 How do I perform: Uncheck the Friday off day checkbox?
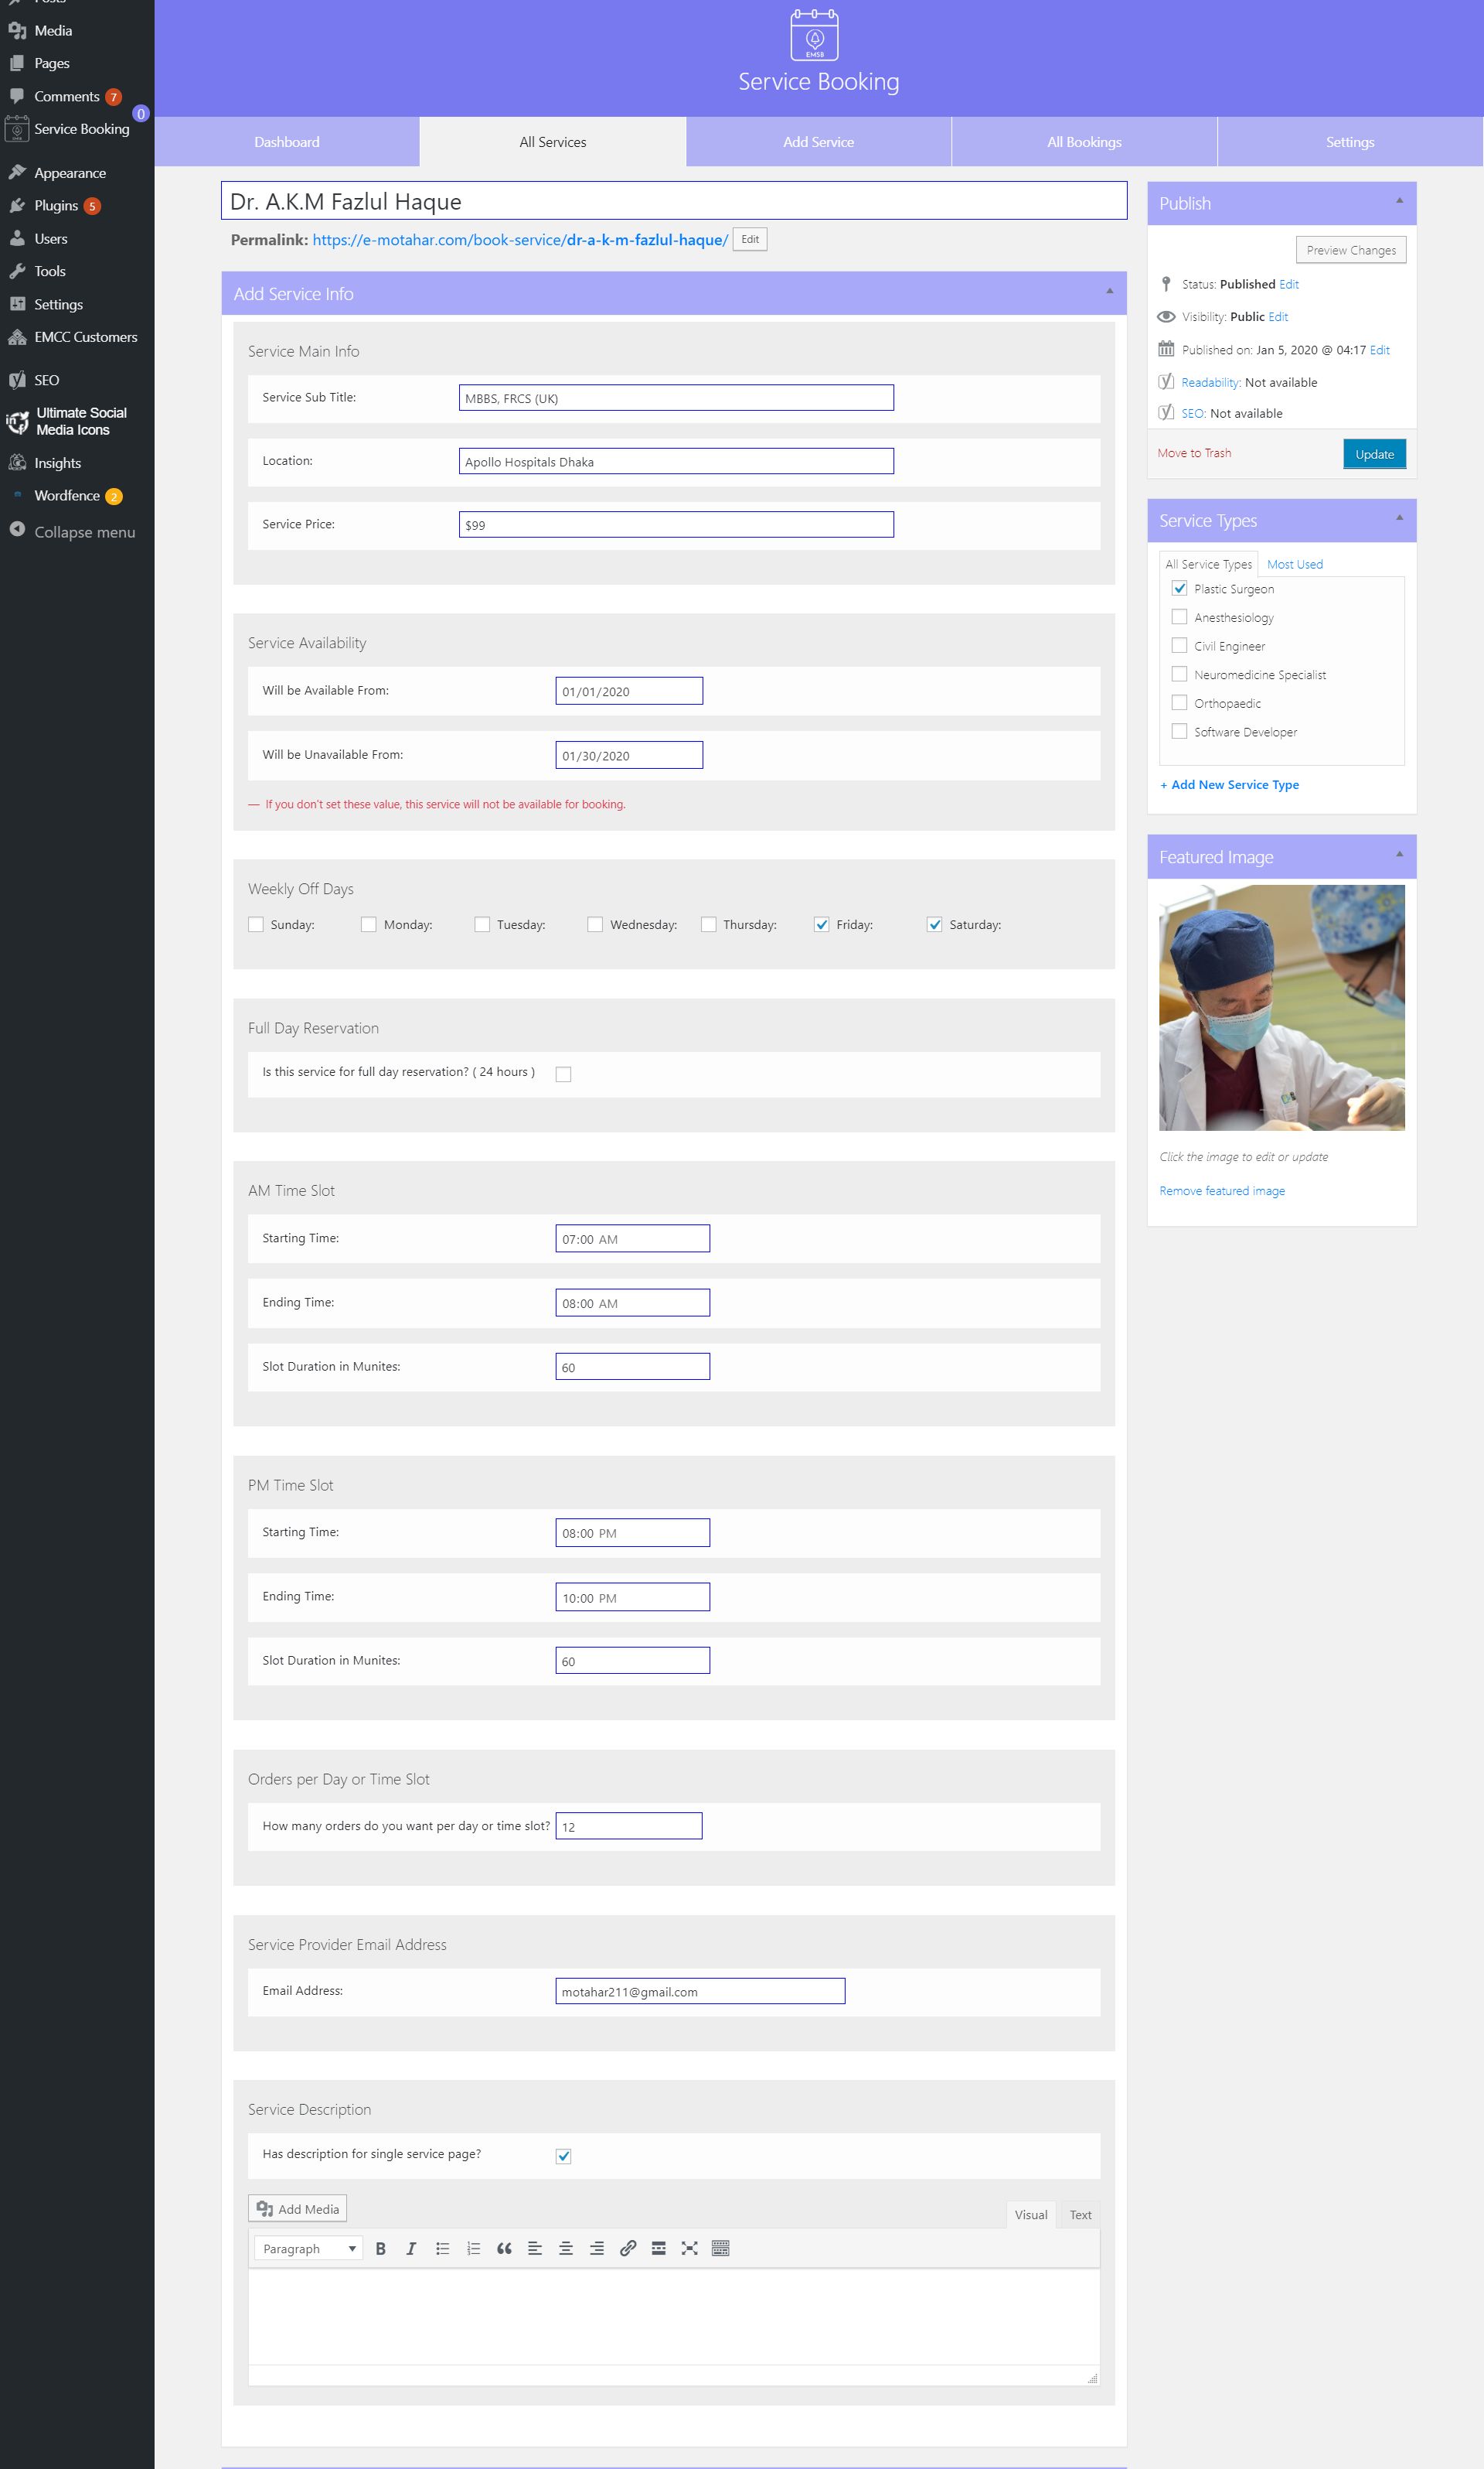821,925
